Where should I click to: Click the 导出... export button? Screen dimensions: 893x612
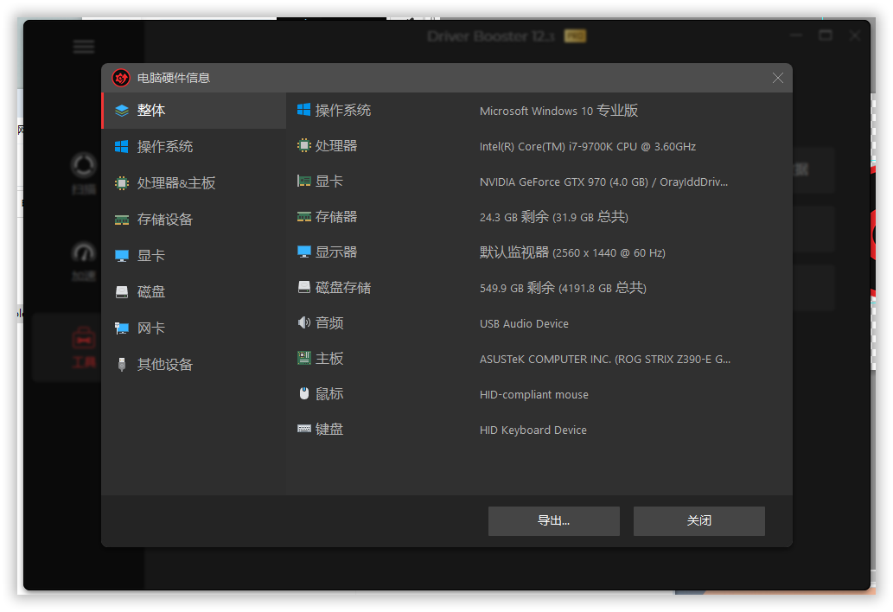tap(553, 521)
